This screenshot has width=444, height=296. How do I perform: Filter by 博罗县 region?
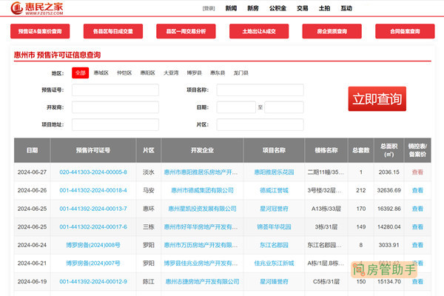tap(194, 73)
